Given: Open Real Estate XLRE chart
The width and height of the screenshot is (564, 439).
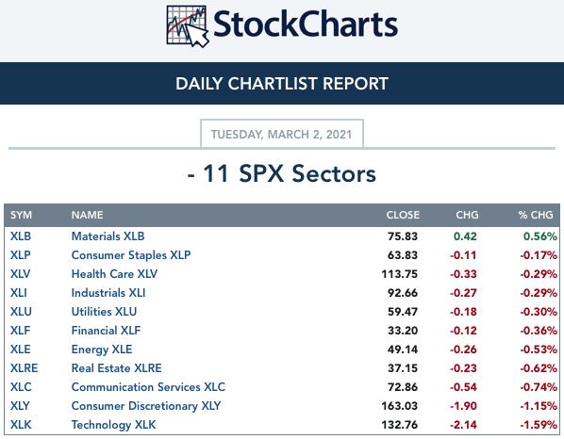Looking at the screenshot, I should pos(117,368).
